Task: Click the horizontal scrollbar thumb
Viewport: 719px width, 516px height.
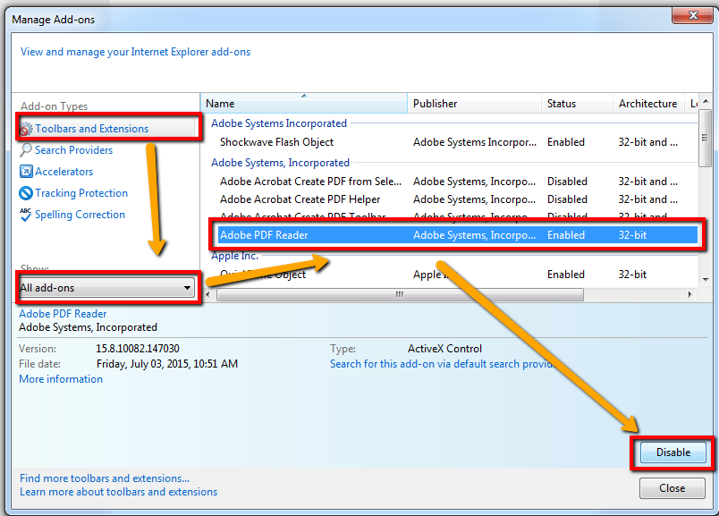Action: point(400,294)
